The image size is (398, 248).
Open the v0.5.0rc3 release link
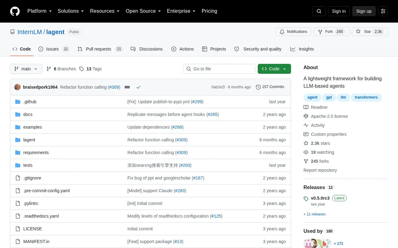(320, 198)
